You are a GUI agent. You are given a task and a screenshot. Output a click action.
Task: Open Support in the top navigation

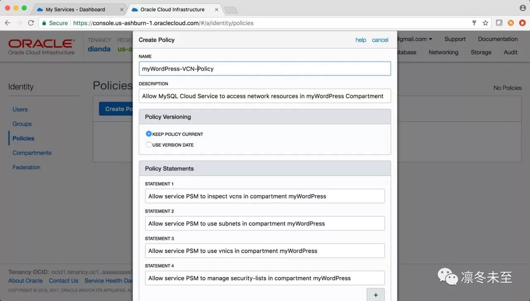[455, 39]
